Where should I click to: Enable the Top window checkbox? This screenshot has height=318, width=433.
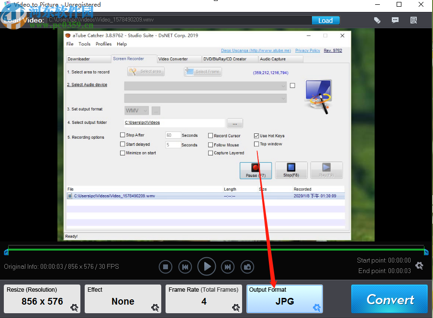[x=256, y=144]
